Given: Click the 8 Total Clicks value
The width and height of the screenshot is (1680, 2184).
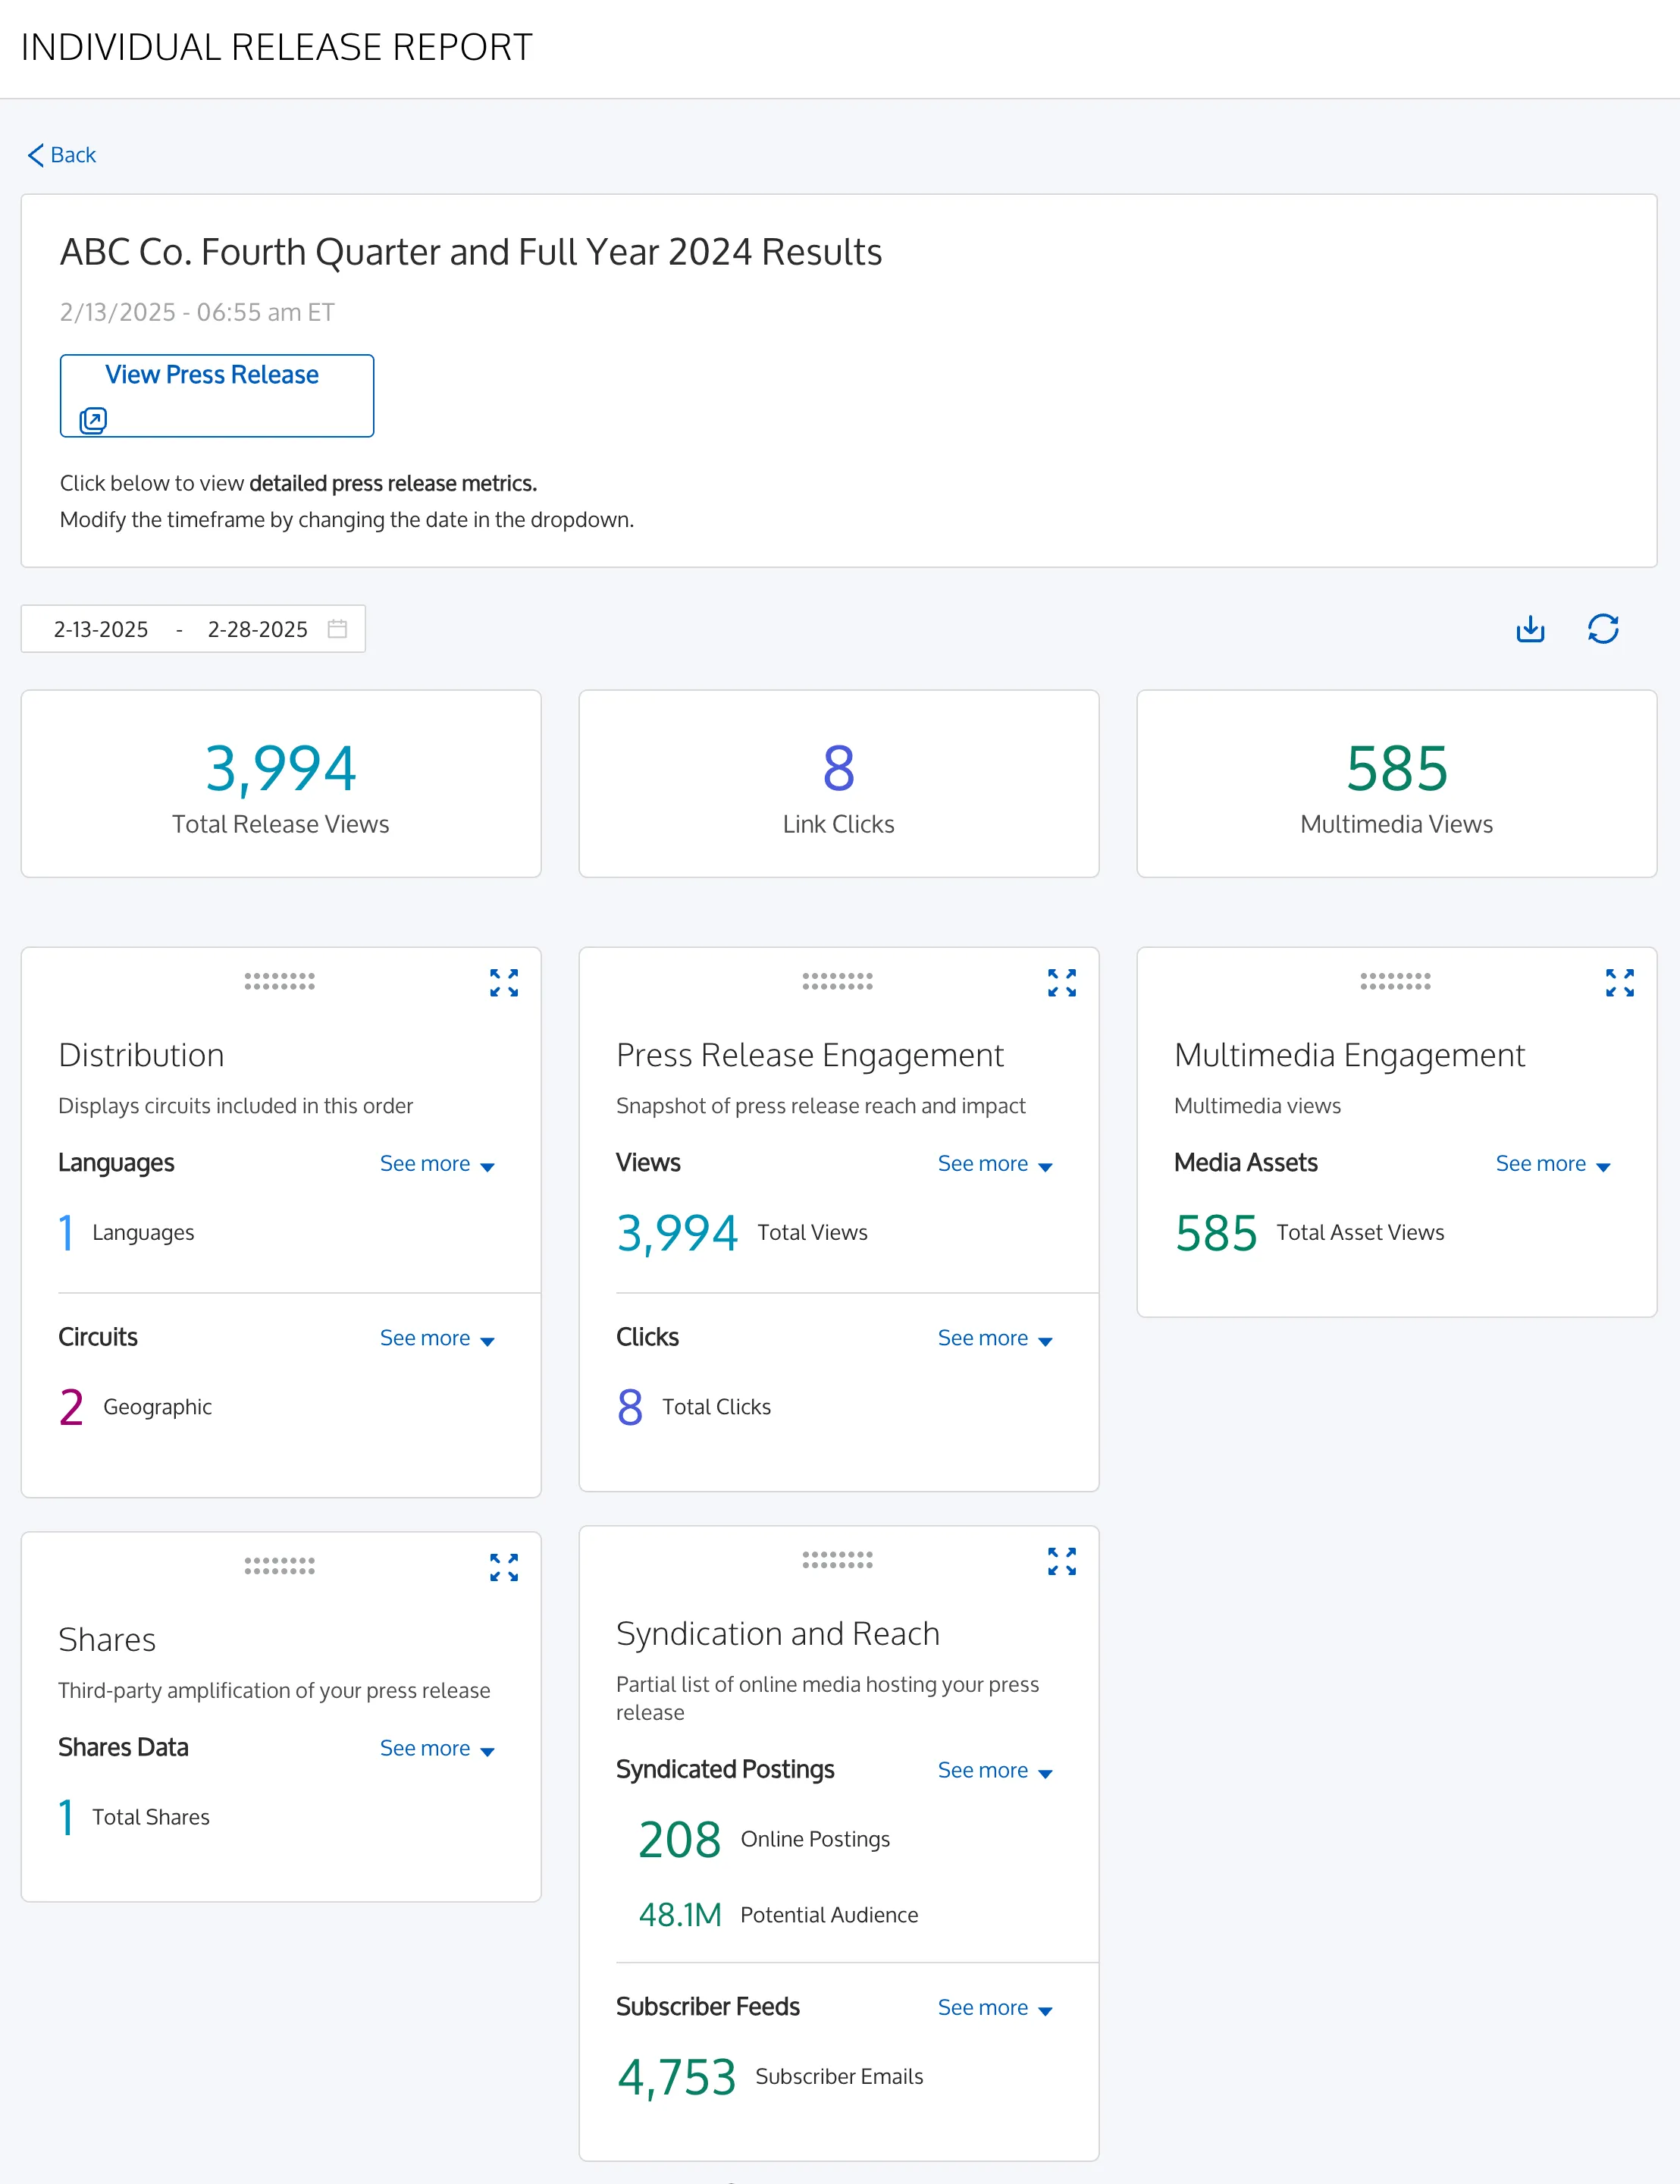Looking at the screenshot, I should pyautogui.click(x=630, y=1408).
